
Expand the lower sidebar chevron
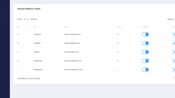6,19
